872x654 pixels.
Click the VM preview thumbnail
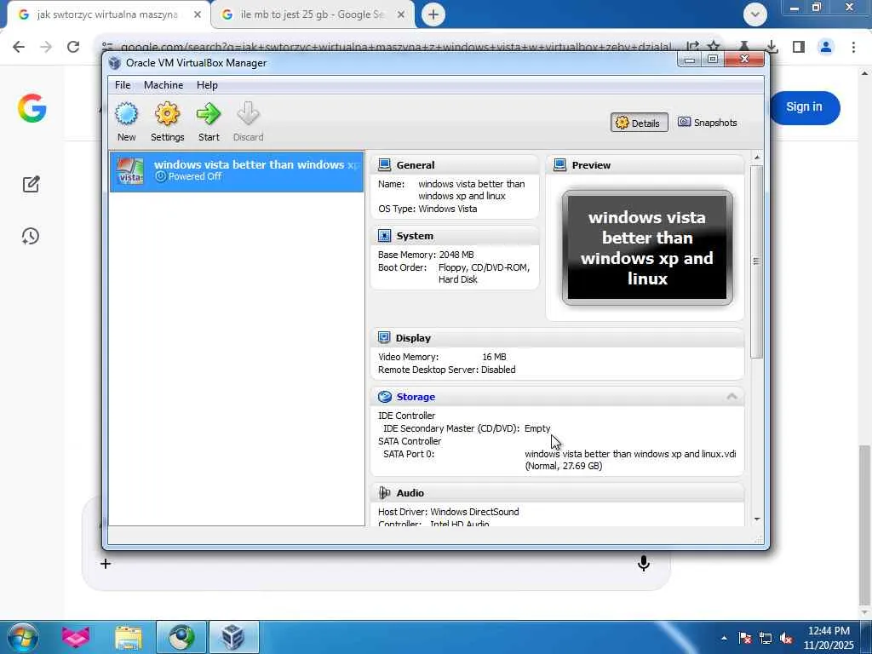pyautogui.click(x=647, y=248)
